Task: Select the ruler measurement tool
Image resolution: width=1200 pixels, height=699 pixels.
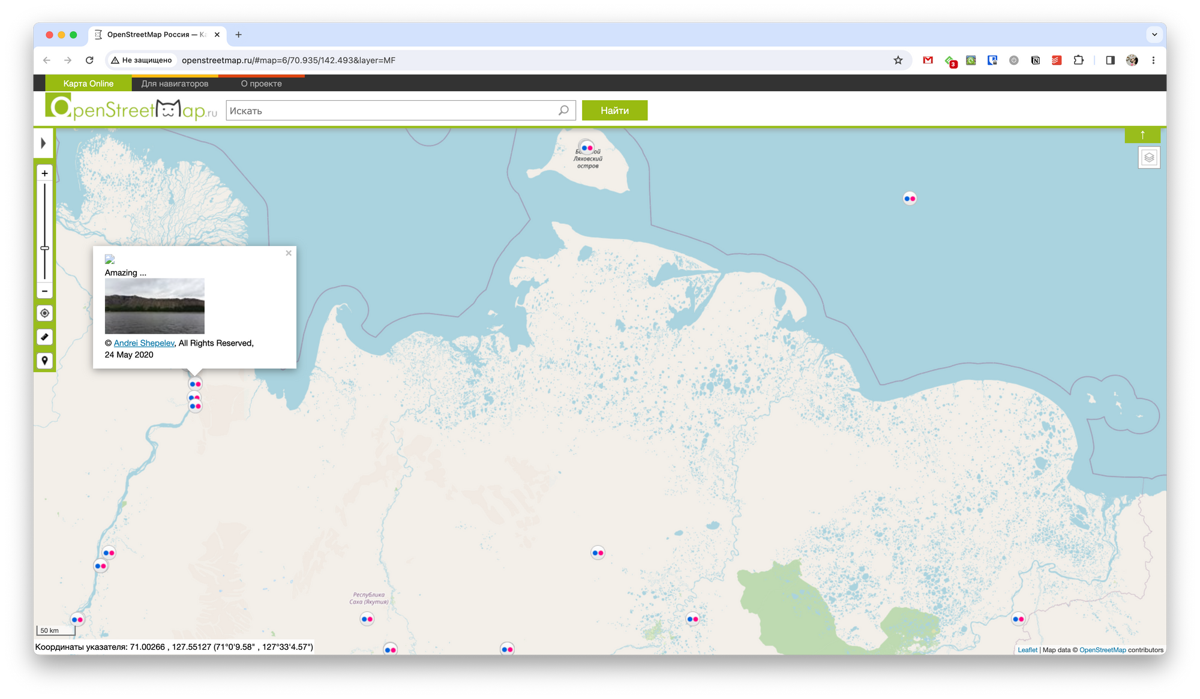Action: pos(44,337)
